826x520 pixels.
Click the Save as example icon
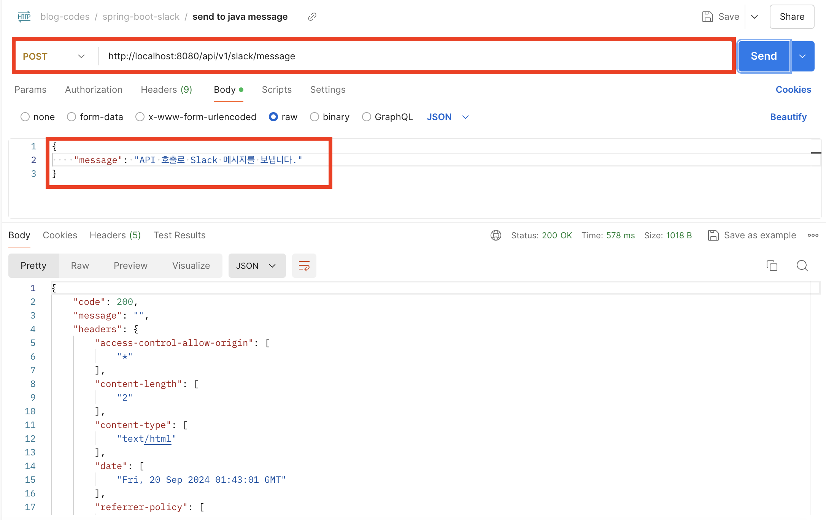(713, 235)
